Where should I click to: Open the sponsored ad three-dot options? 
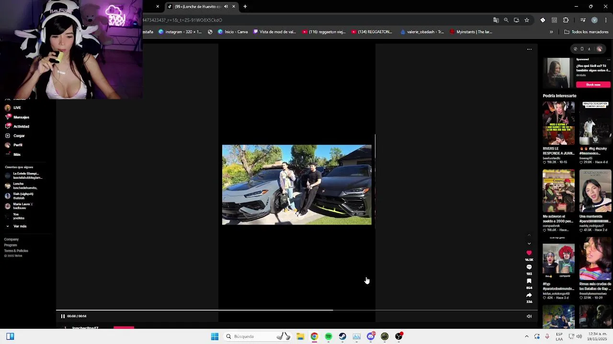(x=608, y=60)
